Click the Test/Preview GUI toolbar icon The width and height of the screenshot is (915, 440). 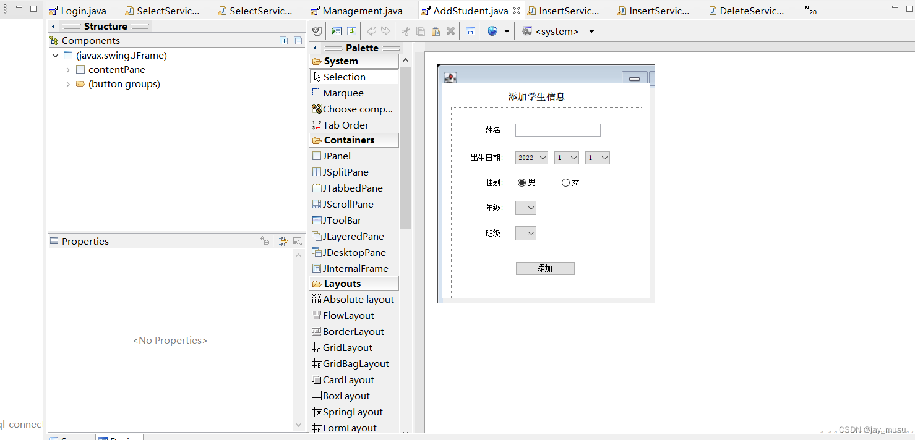[x=336, y=31]
